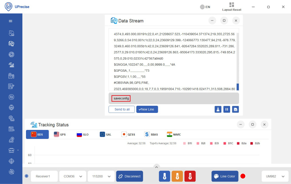The width and height of the screenshot is (291, 184).
Task: Save the data stream log to file
Action: click(x=235, y=109)
